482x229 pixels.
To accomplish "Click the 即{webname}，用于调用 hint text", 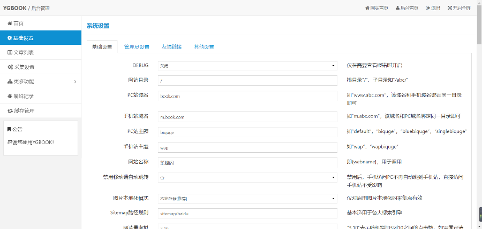I will tap(374, 162).
